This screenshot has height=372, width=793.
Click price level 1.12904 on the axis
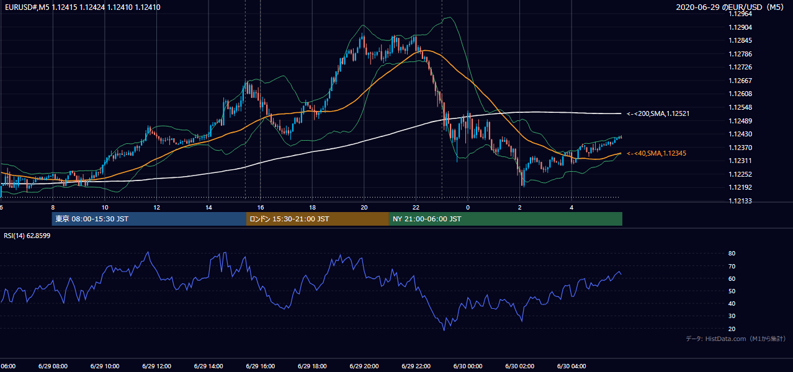(740, 27)
